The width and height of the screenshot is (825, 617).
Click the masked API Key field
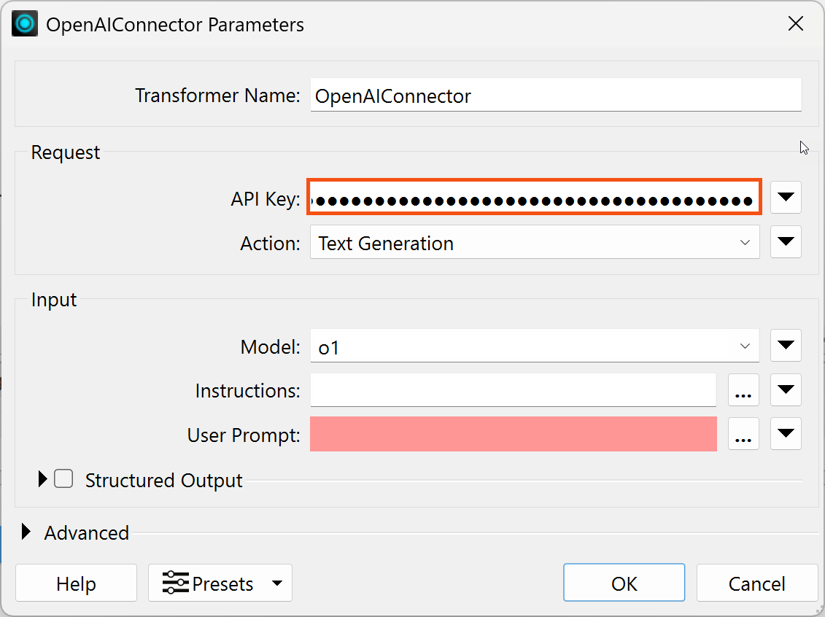point(534,197)
